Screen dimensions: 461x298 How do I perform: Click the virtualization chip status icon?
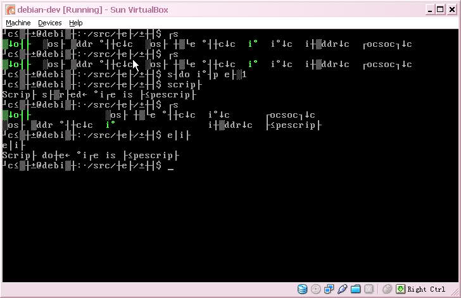369,289
